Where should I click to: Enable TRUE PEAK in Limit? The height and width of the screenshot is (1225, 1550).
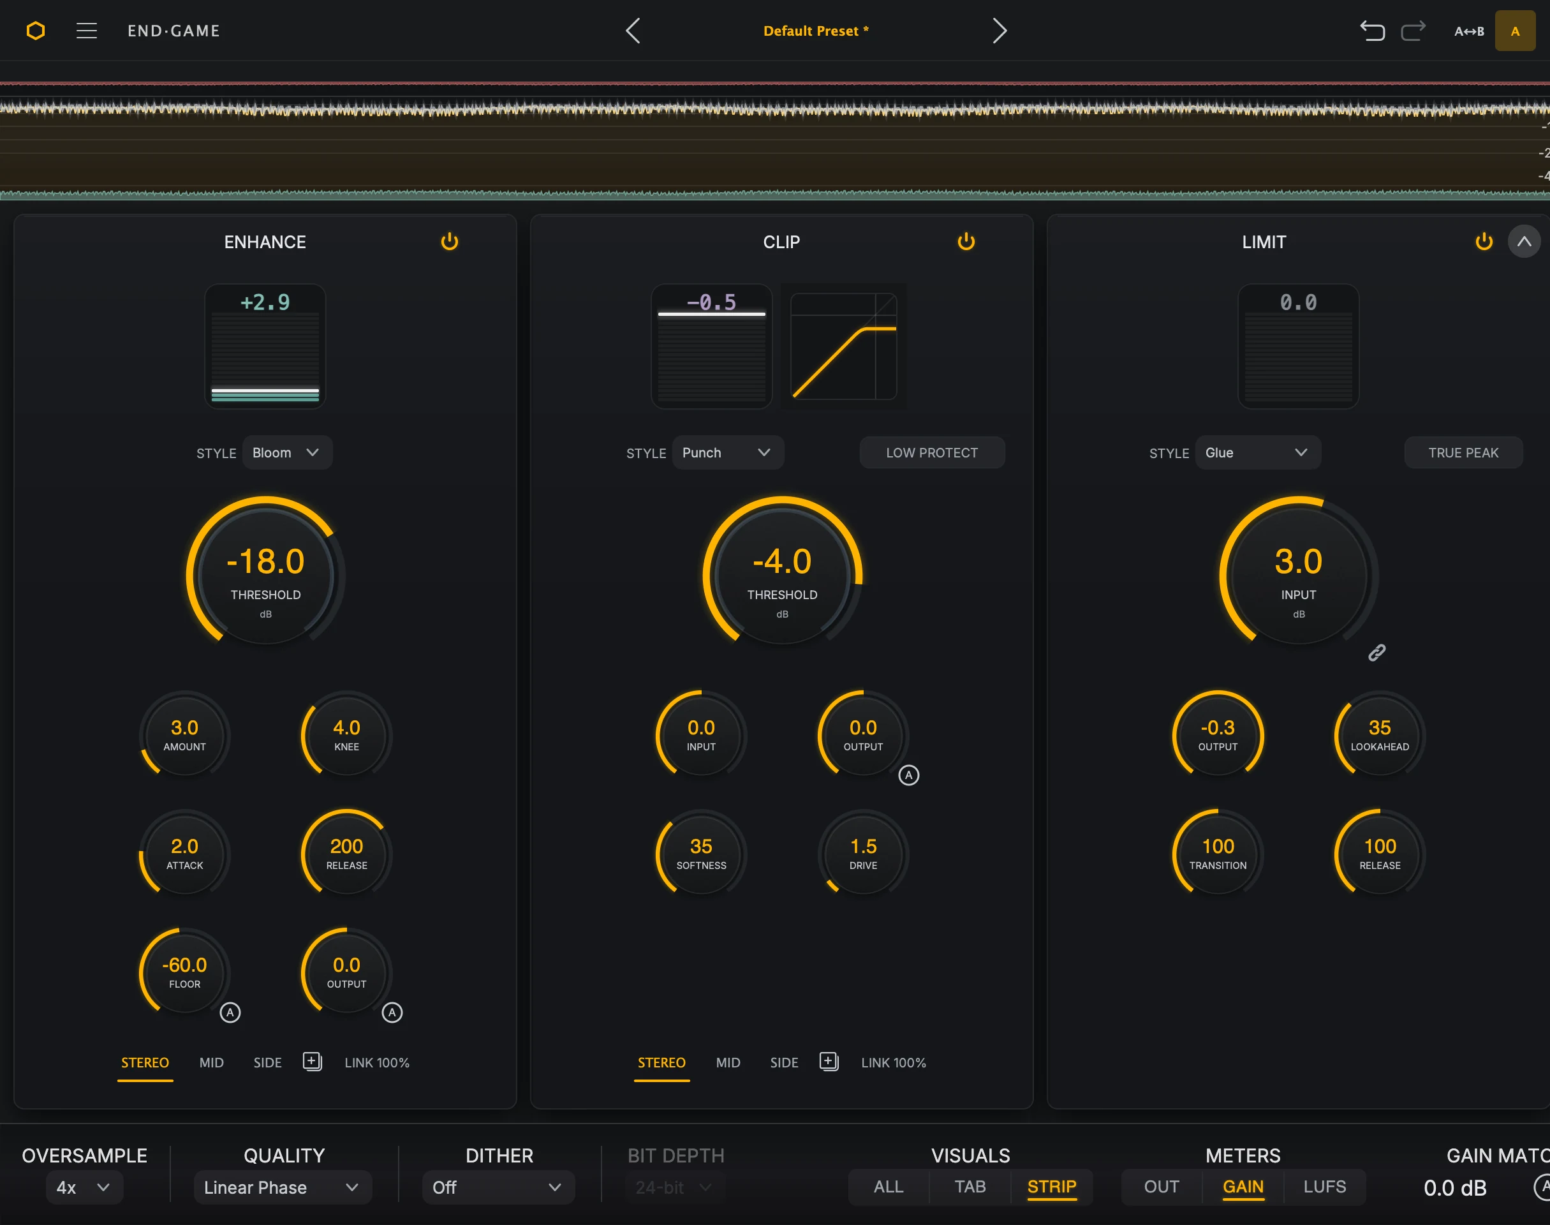point(1463,452)
